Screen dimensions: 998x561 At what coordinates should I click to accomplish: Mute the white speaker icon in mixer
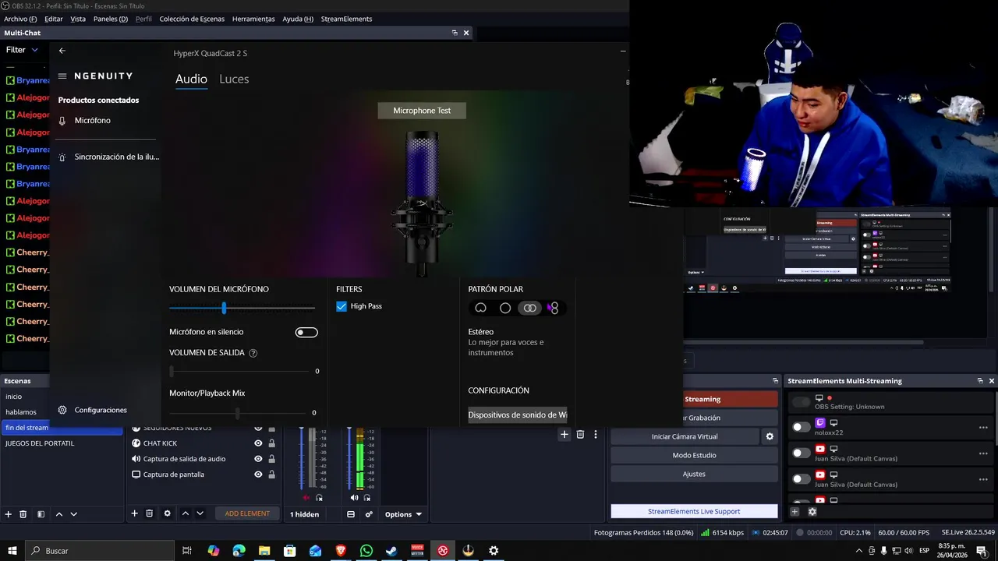point(354,497)
